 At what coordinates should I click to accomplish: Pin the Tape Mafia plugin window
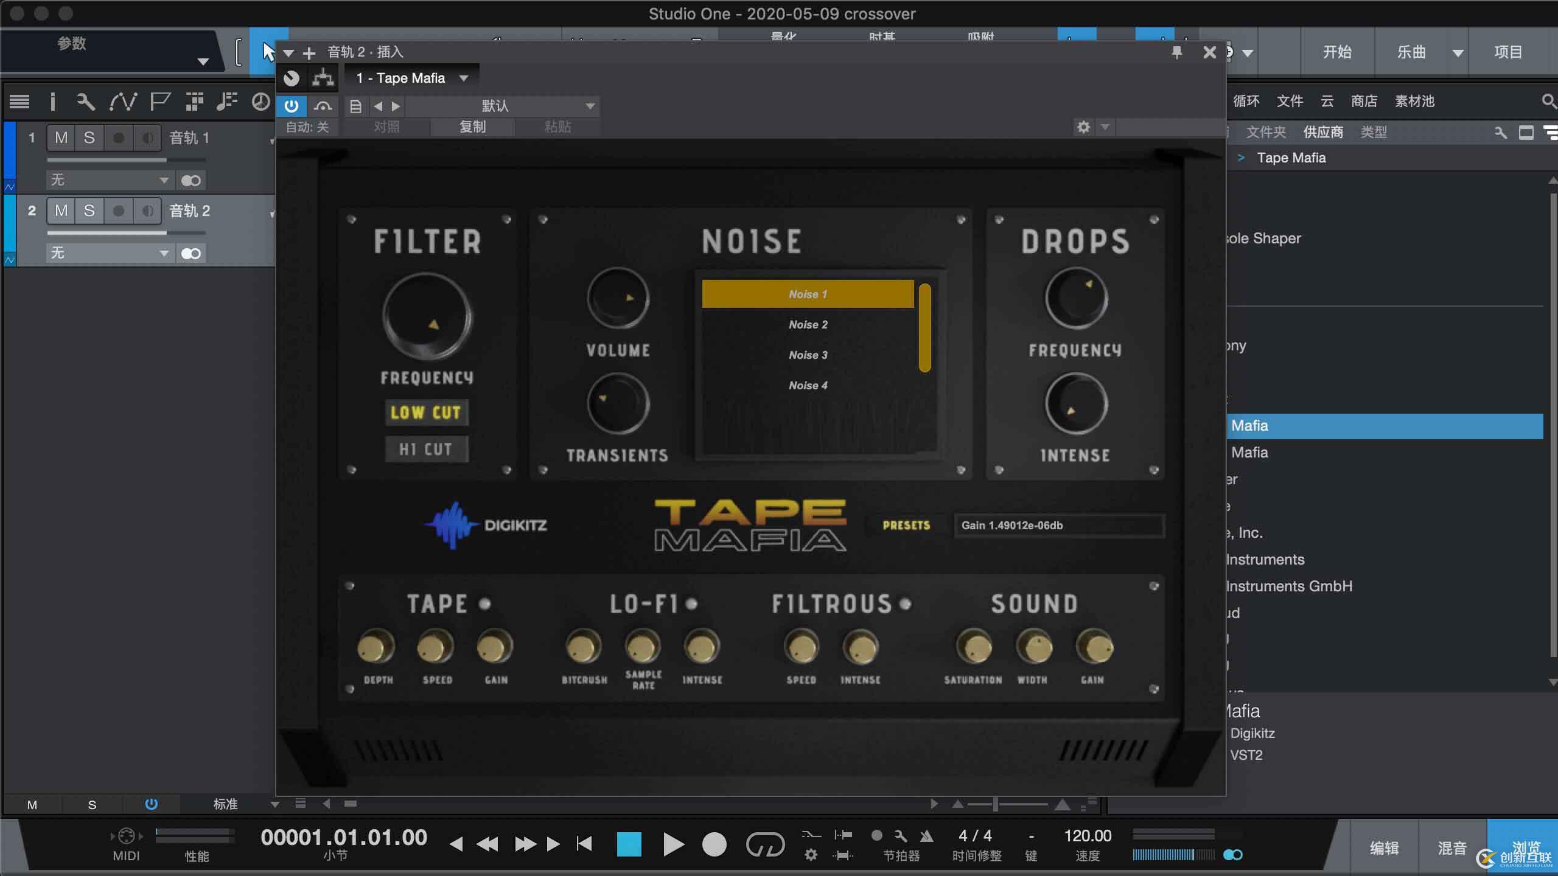point(1177,53)
